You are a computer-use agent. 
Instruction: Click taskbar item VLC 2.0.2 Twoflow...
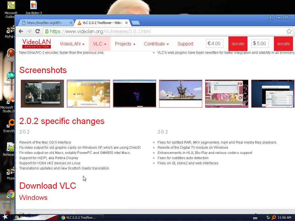81,218
